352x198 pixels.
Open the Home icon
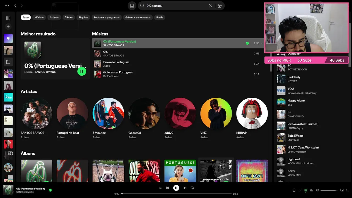132,6
